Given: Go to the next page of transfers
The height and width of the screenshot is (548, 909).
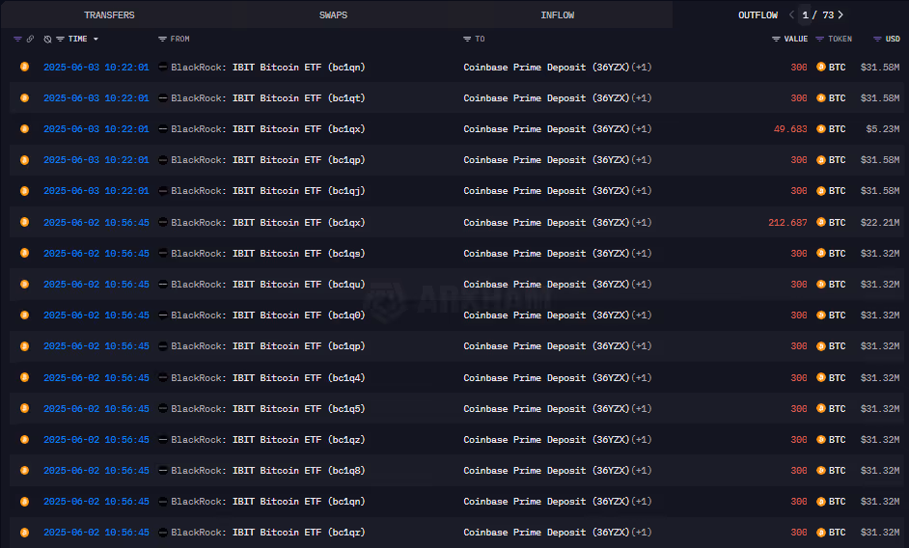Looking at the screenshot, I should pos(840,15).
